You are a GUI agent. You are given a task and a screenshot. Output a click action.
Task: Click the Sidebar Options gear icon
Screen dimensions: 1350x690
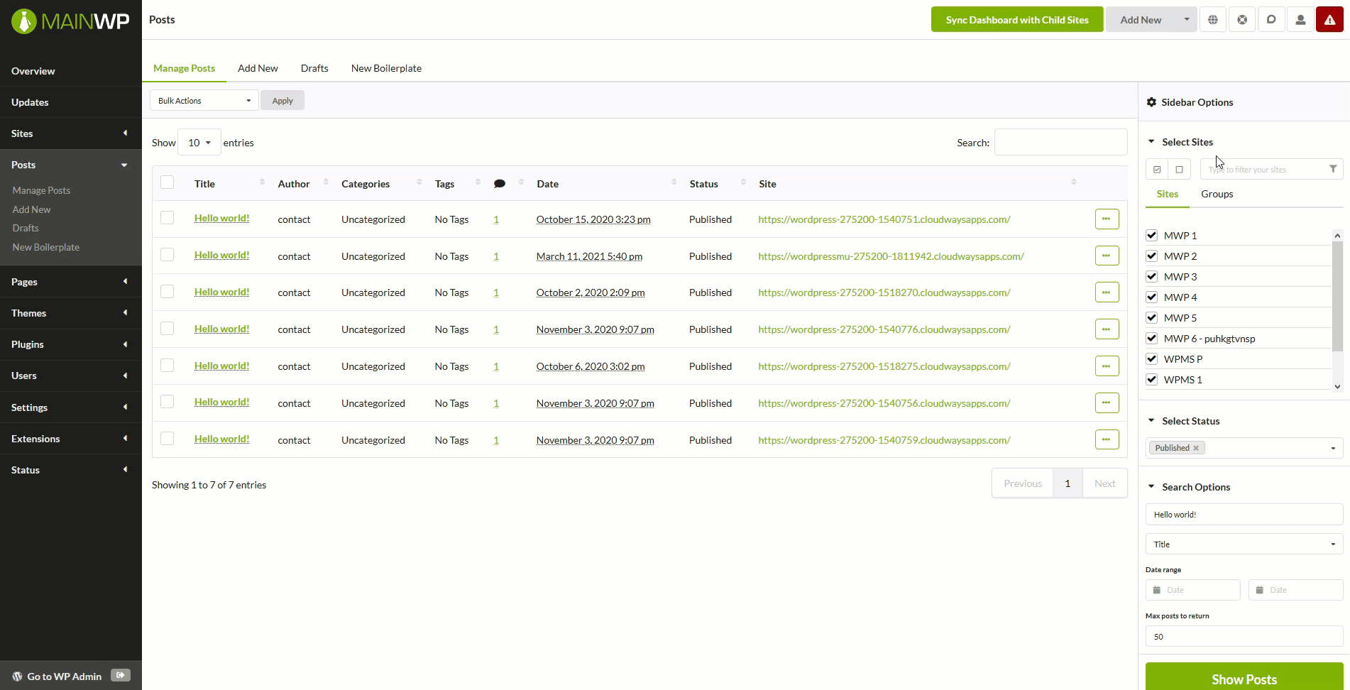tap(1151, 102)
